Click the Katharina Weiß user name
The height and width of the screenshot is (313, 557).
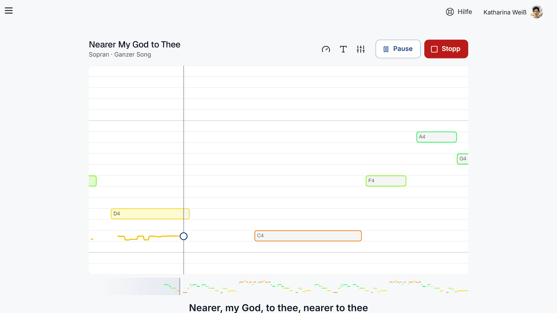pyautogui.click(x=505, y=12)
